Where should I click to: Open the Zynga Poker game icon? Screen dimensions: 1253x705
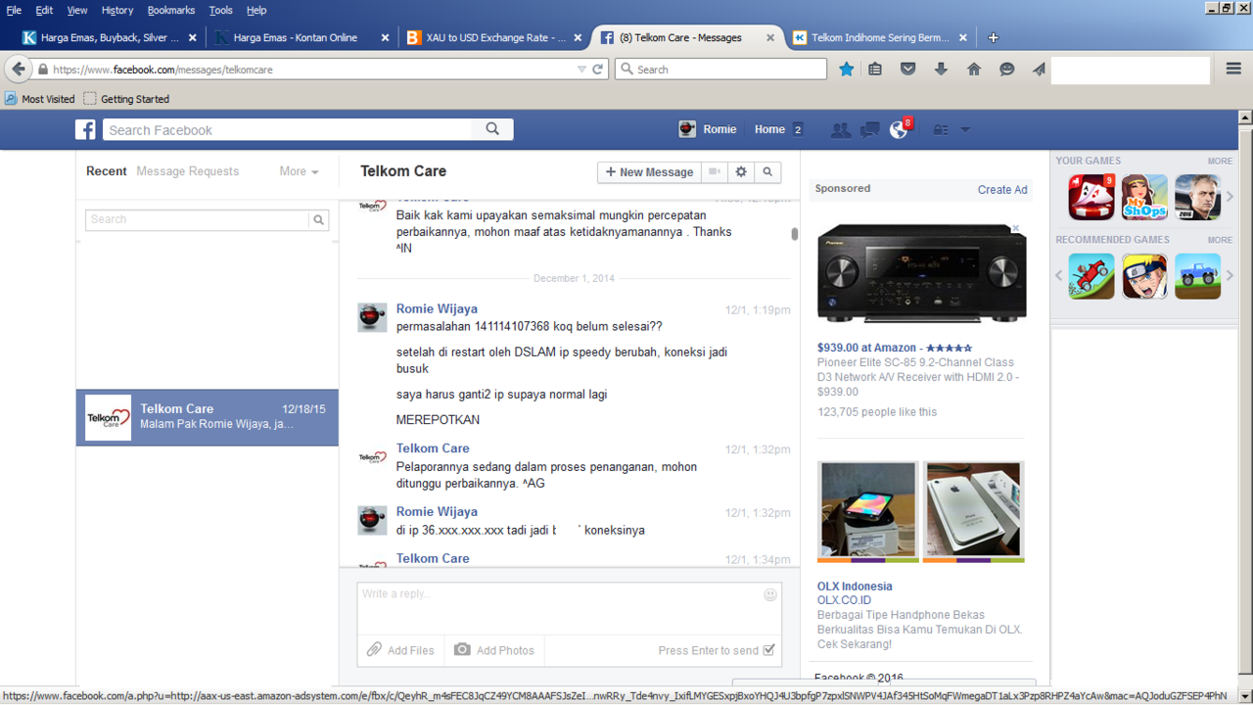pyautogui.click(x=1091, y=198)
